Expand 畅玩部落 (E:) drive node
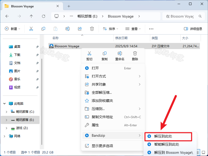 click(x=6, y=120)
